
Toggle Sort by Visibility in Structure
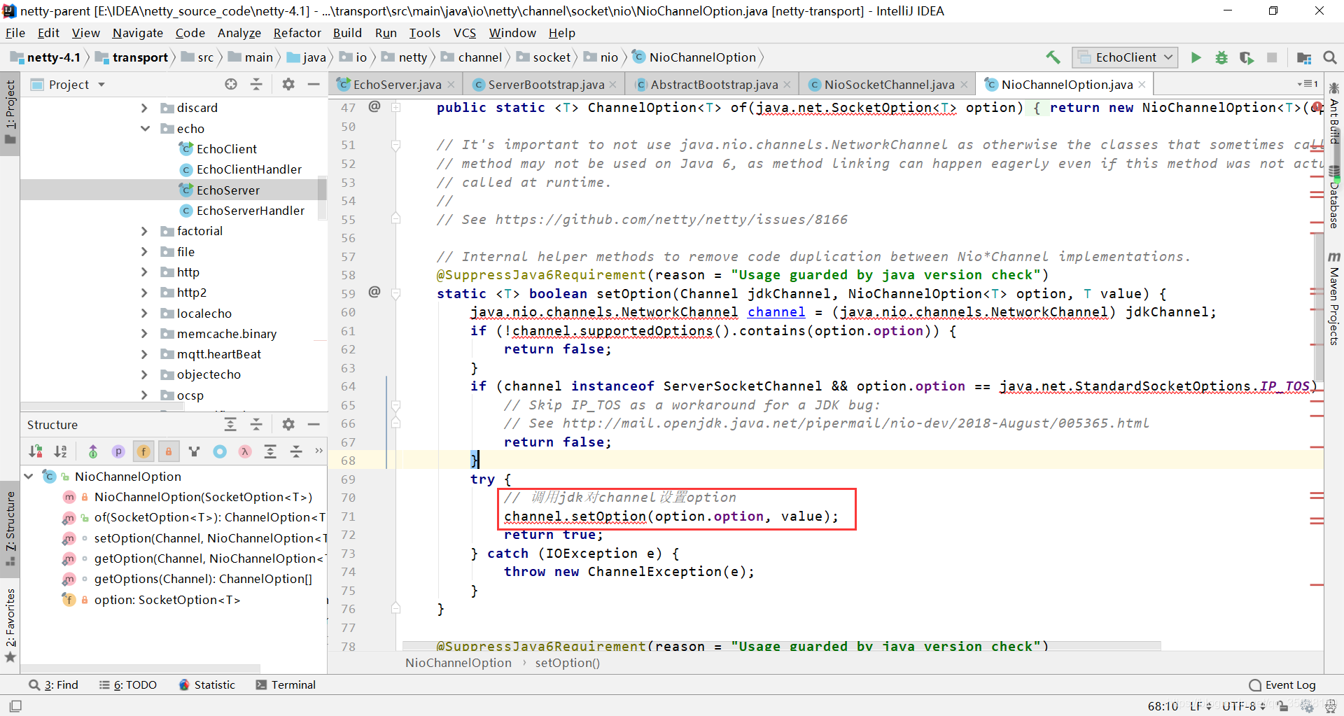36,451
